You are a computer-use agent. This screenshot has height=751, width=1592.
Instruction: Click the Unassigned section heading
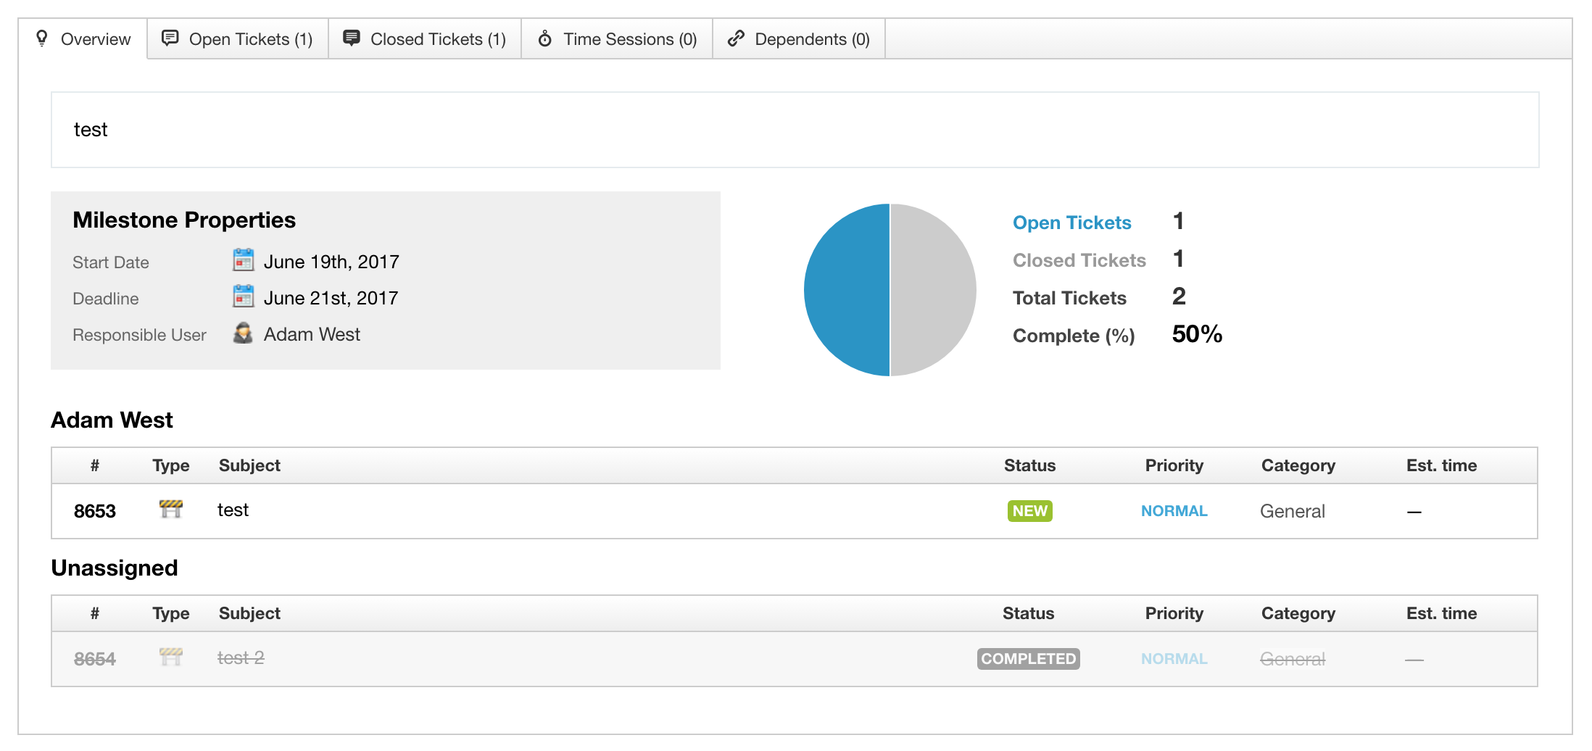[x=114, y=568]
